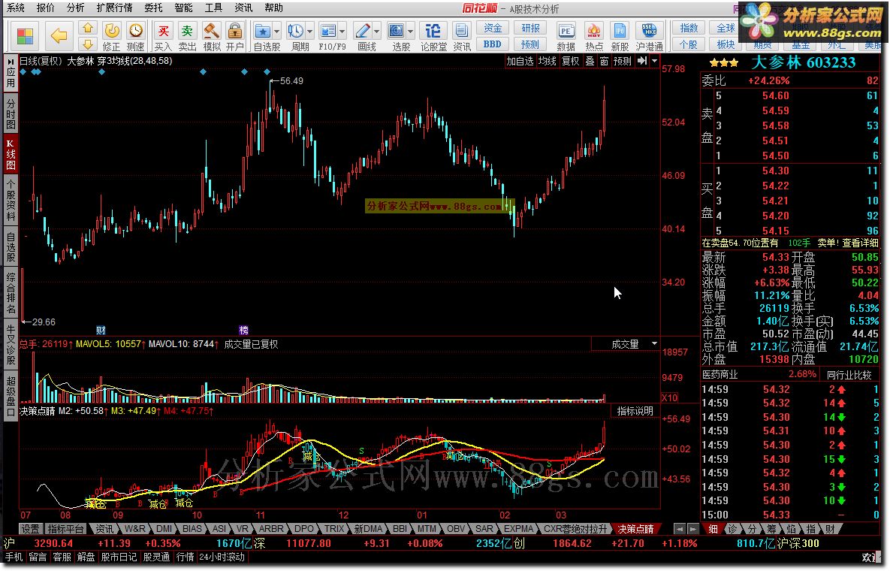Click the 查看详细 view details link
This screenshot has width=890, height=571.
coord(860,243)
